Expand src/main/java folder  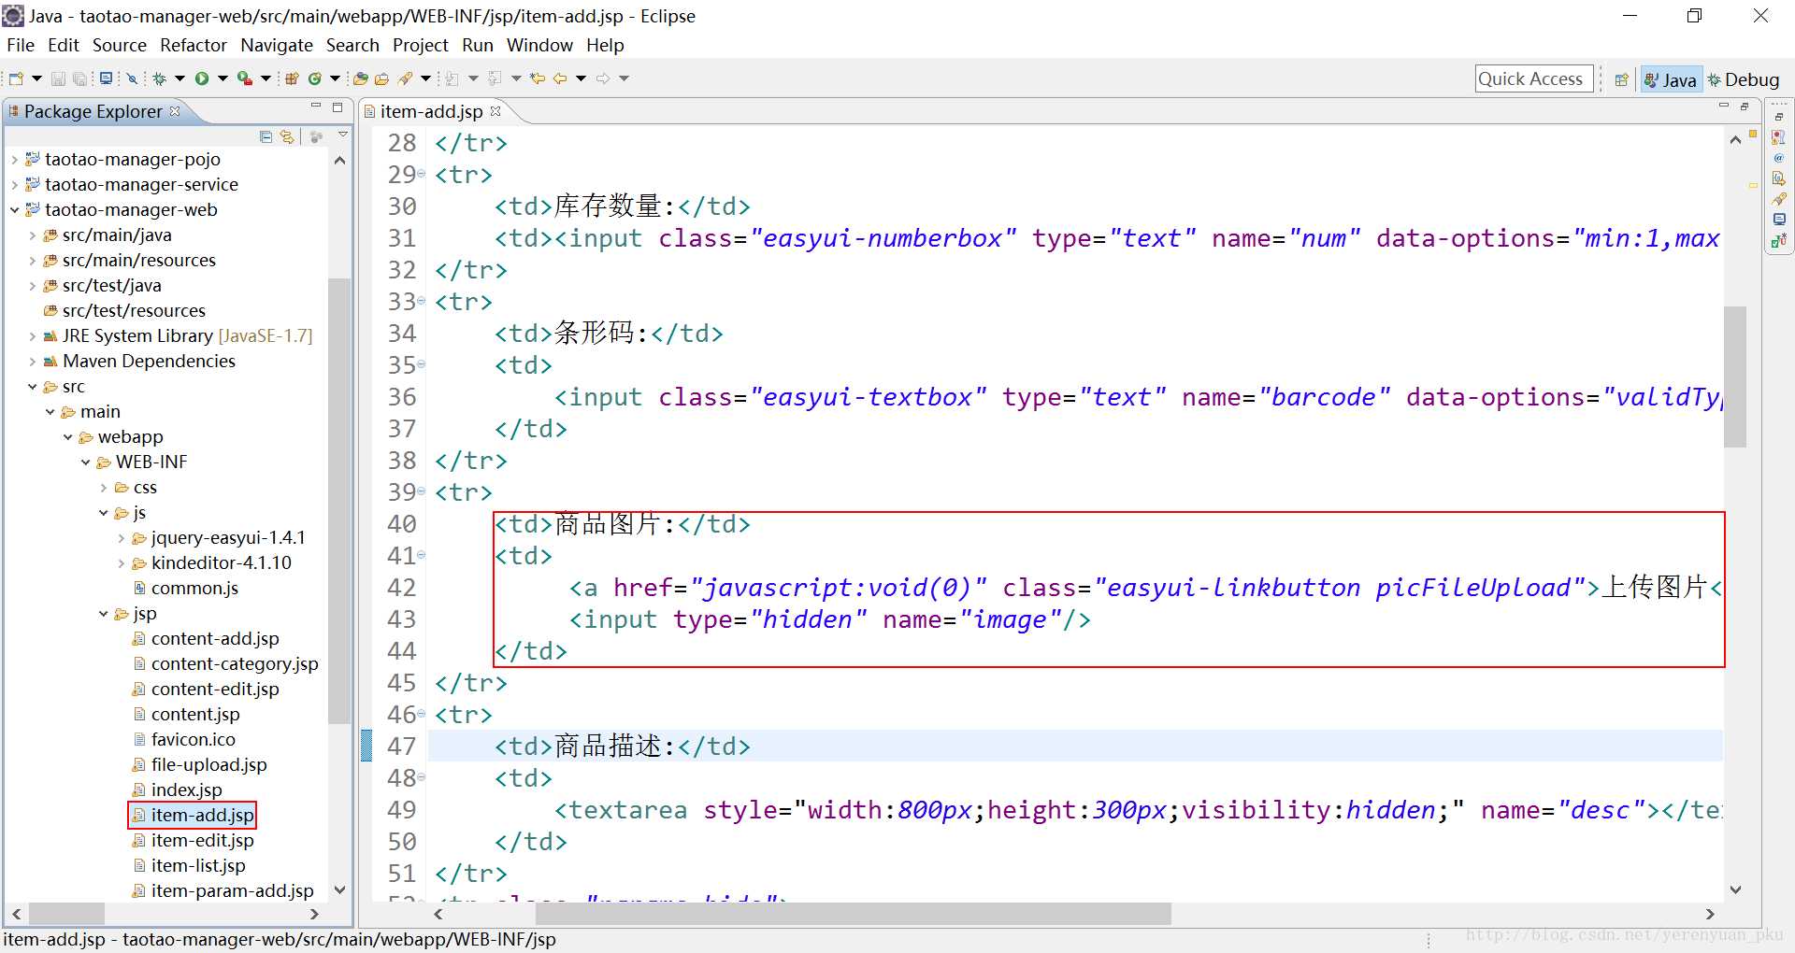tap(32, 235)
